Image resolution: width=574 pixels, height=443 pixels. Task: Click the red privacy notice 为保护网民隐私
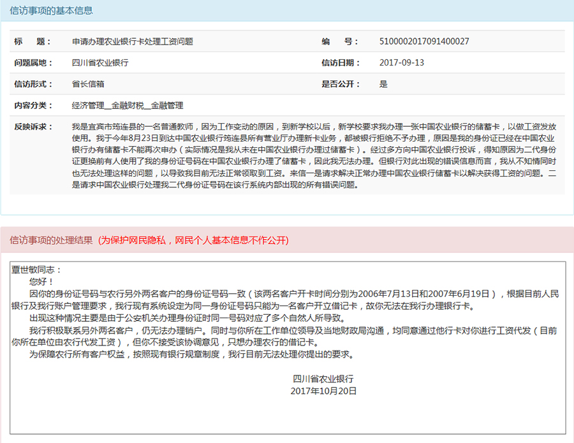(193, 240)
